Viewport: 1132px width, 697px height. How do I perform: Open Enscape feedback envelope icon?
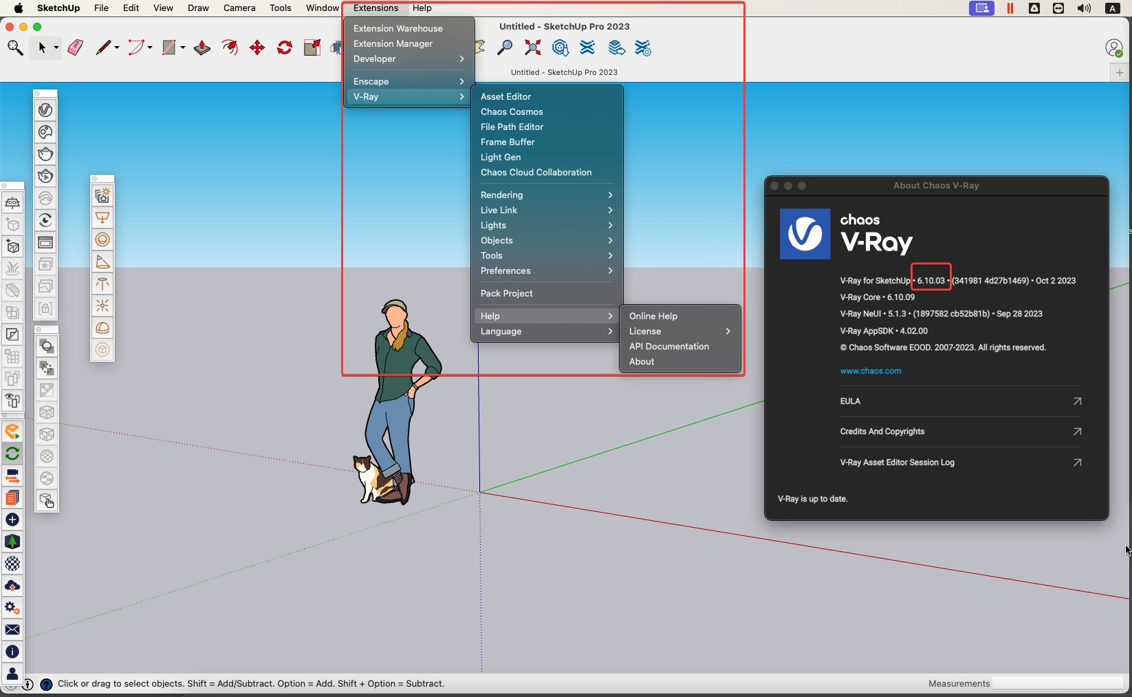tap(12, 630)
